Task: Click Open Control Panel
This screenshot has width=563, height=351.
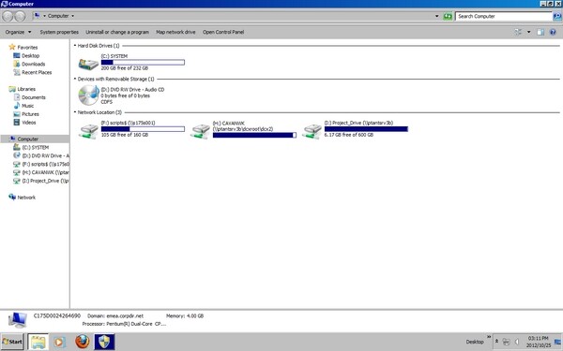Action: (x=223, y=32)
